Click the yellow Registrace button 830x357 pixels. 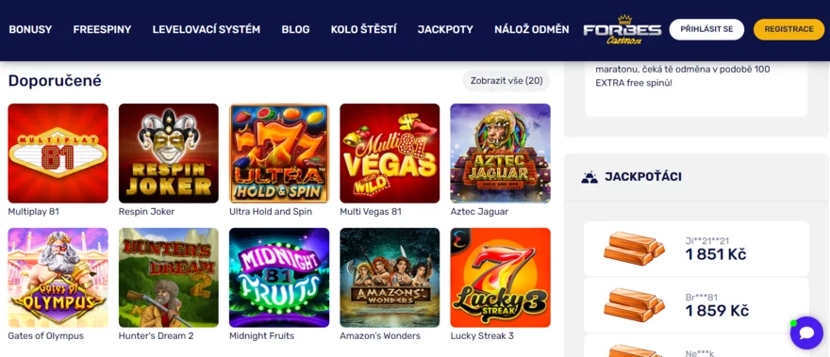coord(788,29)
